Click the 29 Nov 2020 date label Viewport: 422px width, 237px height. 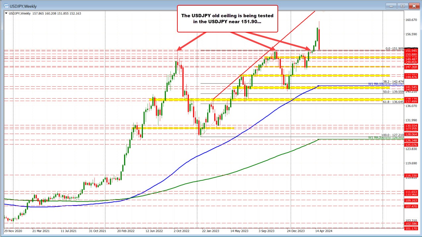(x=13, y=231)
